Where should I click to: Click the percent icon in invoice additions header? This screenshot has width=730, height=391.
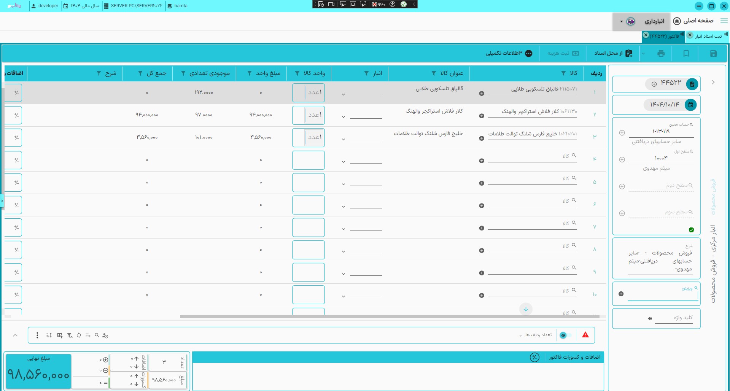[x=534, y=357]
